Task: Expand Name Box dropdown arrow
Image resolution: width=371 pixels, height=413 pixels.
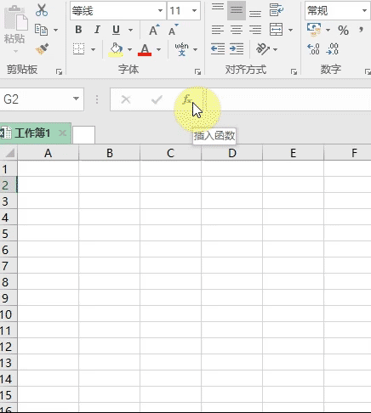Action: point(76,99)
